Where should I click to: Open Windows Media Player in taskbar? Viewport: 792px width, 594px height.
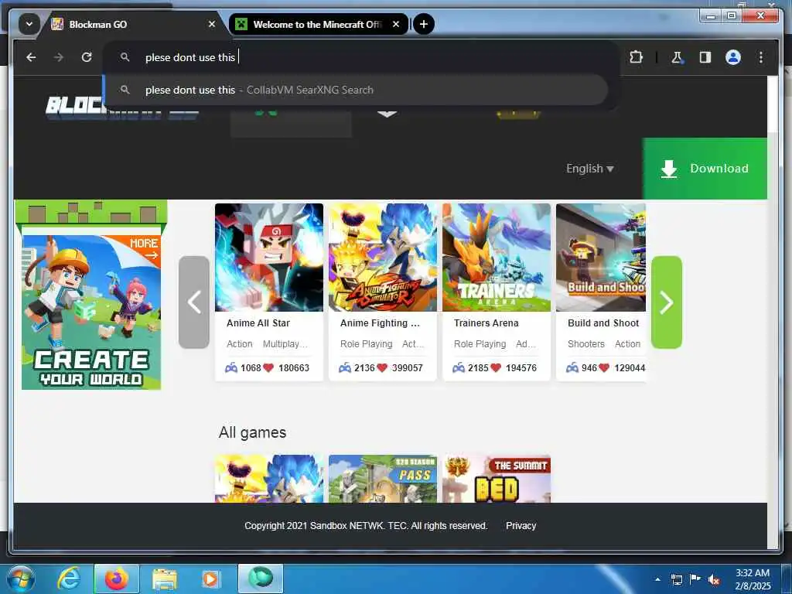tap(210, 579)
